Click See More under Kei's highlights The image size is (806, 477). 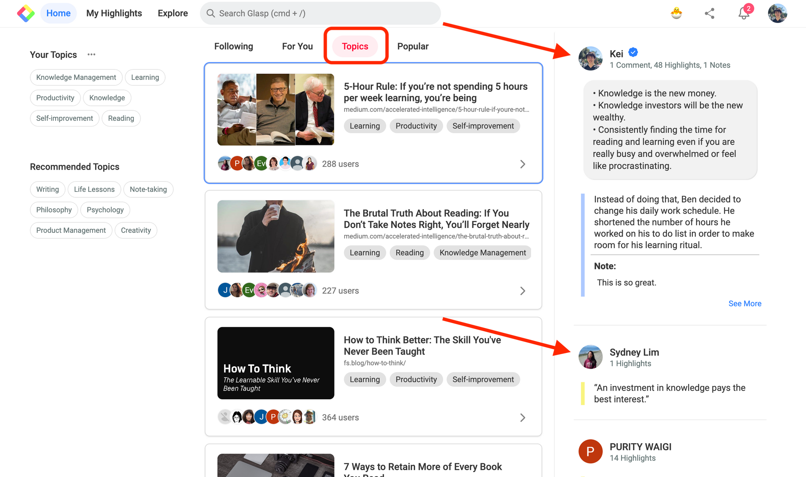pos(745,303)
